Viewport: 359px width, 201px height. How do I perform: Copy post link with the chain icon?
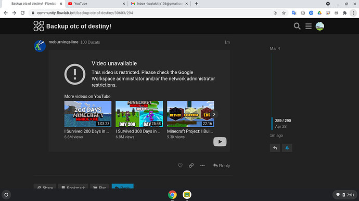pyautogui.click(x=191, y=165)
